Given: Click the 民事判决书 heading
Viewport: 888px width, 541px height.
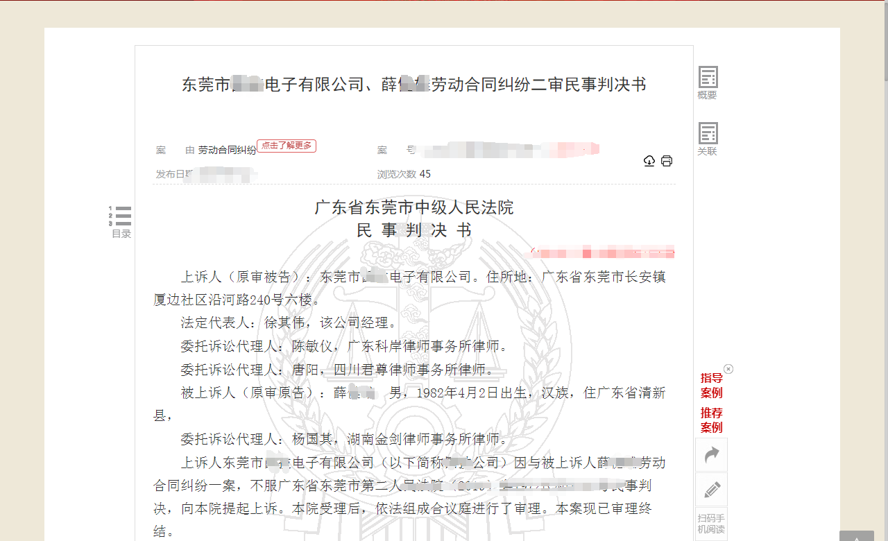Looking at the screenshot, I should coord(414,230).
